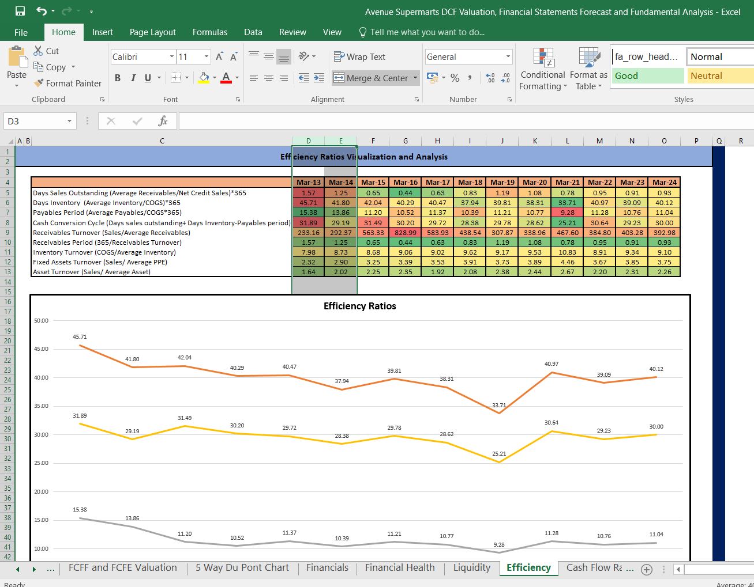The height and width of the screenshot is (587, 754).
Task: Open the Font dialog launcher
Action: coord(238,100)
